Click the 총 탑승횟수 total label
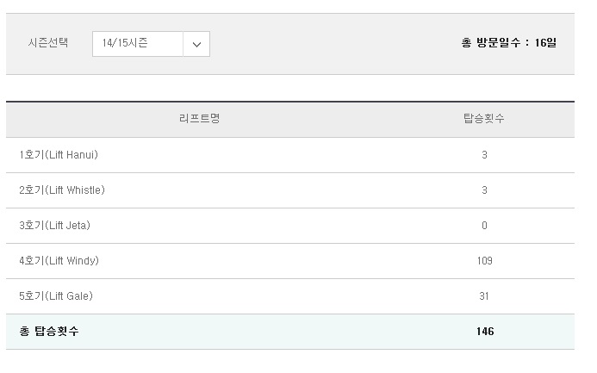Viewport: 597px width, 373px height. 49,331
